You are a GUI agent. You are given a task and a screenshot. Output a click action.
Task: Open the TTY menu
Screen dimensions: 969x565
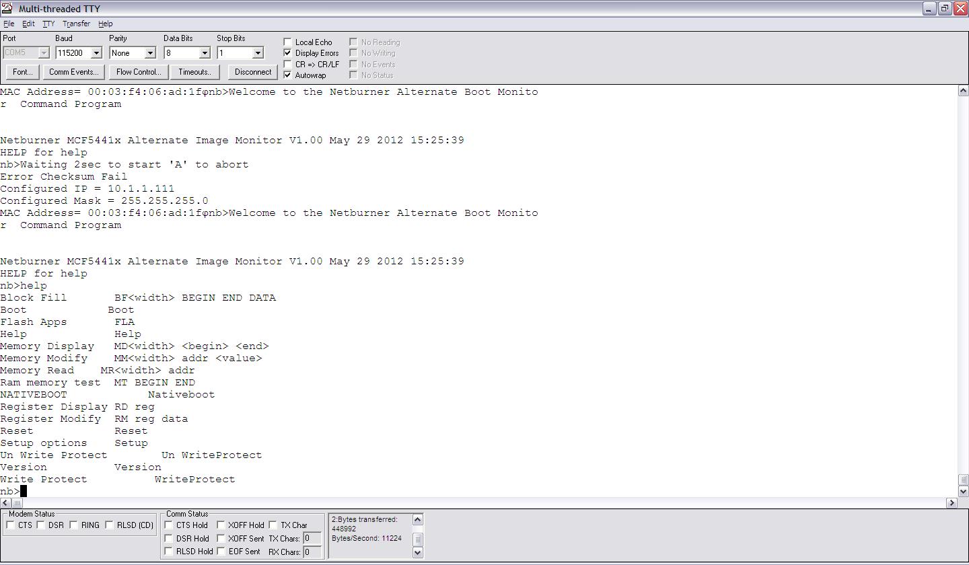48,24
